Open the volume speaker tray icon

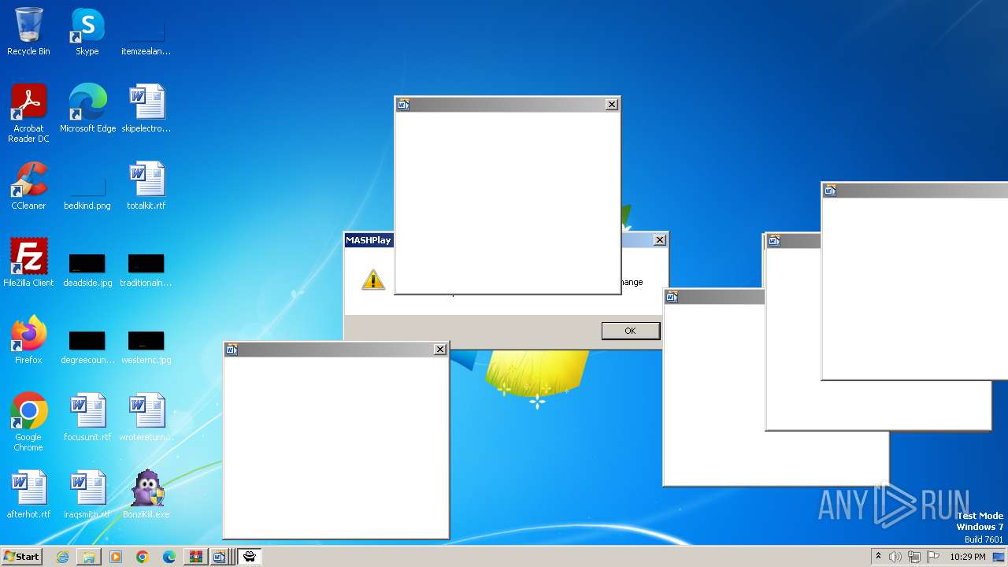895,557
